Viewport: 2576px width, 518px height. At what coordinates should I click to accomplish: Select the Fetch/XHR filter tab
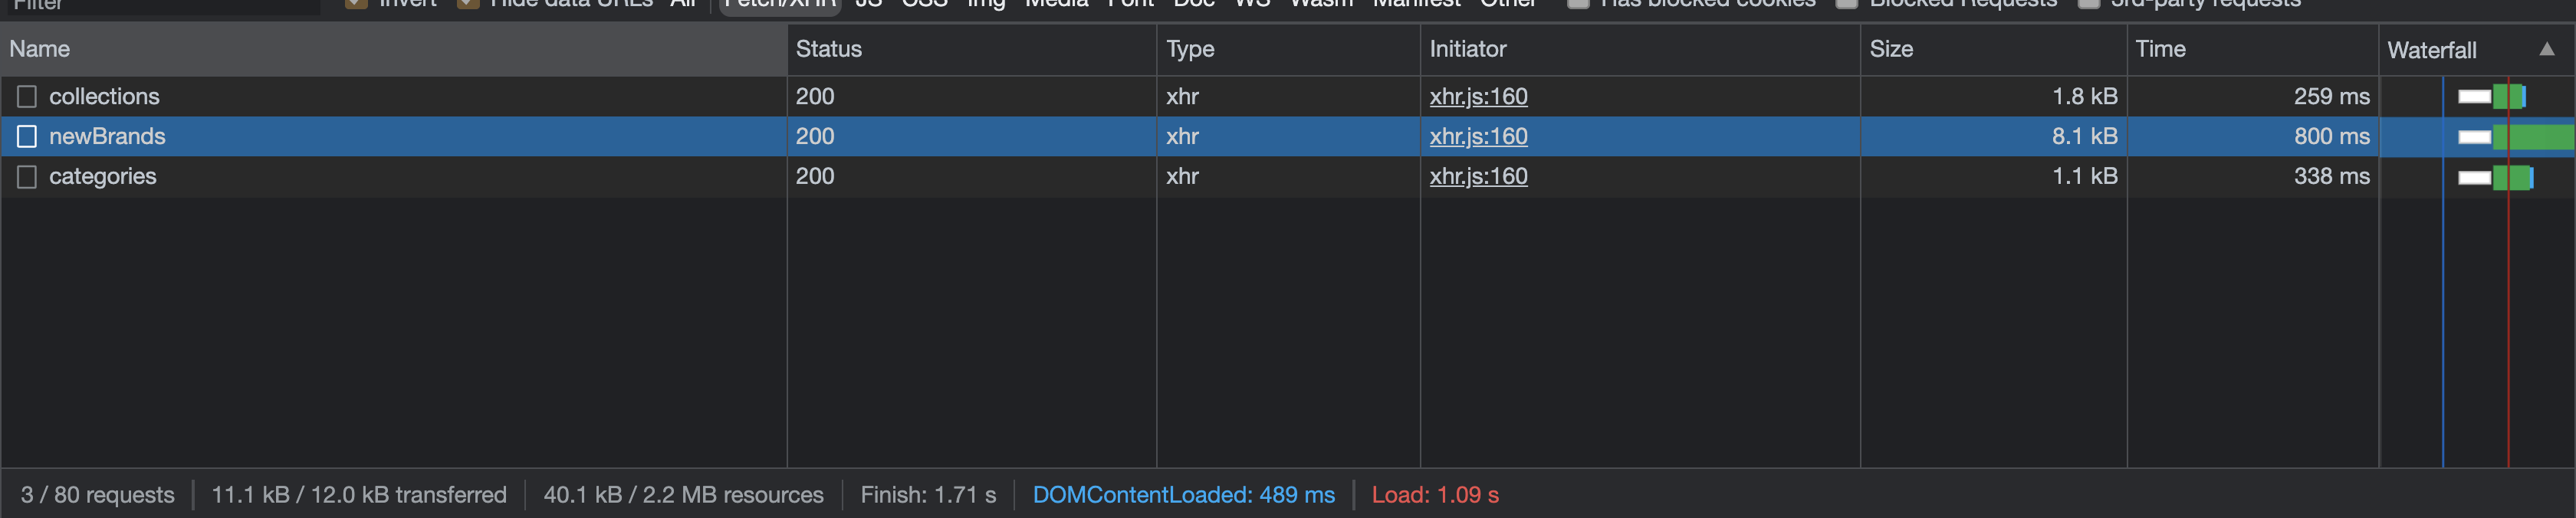click(x=779, y=3)
